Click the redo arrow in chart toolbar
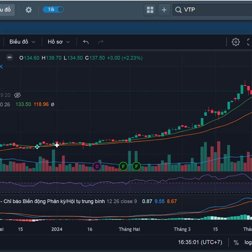Viewport: 252px width, 252px height. click(x=100, y=42)
